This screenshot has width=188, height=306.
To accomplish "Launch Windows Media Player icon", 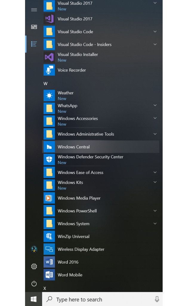I will [x=49, y=198].
